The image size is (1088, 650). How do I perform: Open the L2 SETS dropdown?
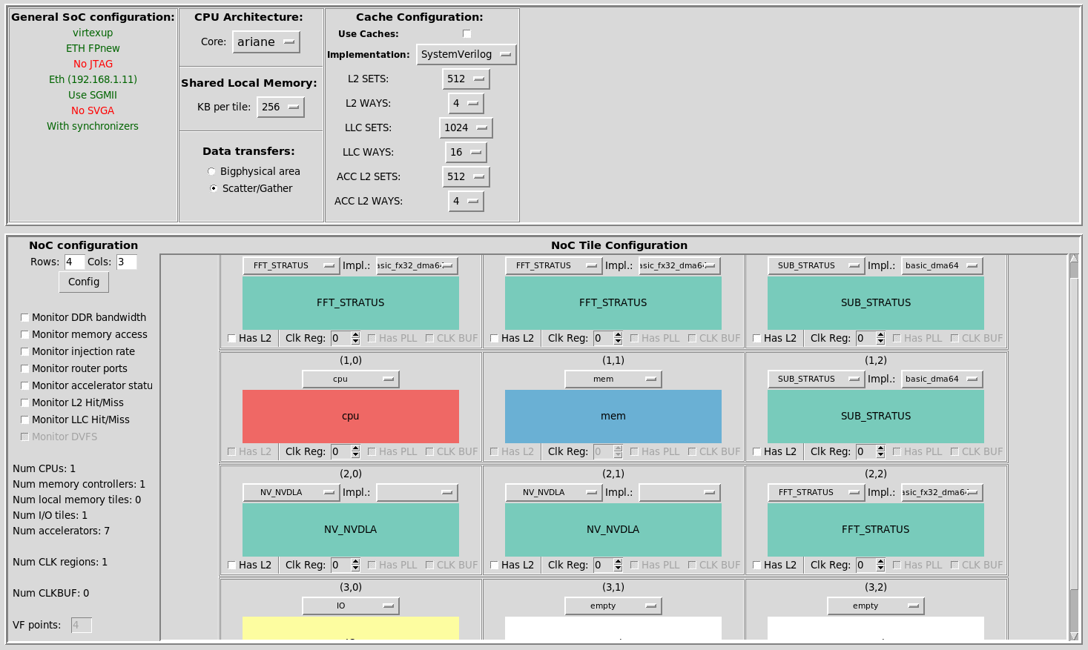[466, 79]
